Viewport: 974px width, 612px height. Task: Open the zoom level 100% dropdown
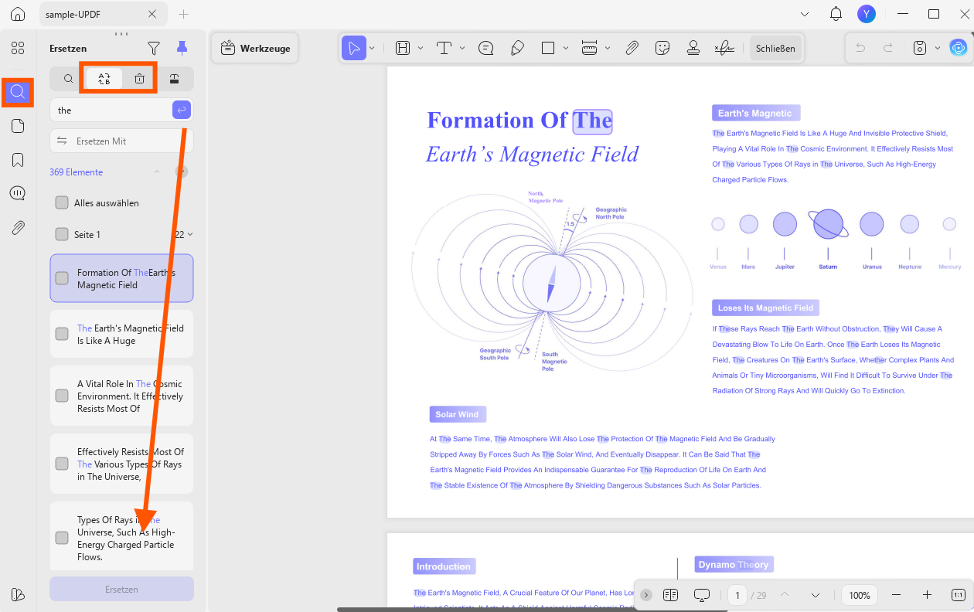pyautogui.click(x=860, y=595)
